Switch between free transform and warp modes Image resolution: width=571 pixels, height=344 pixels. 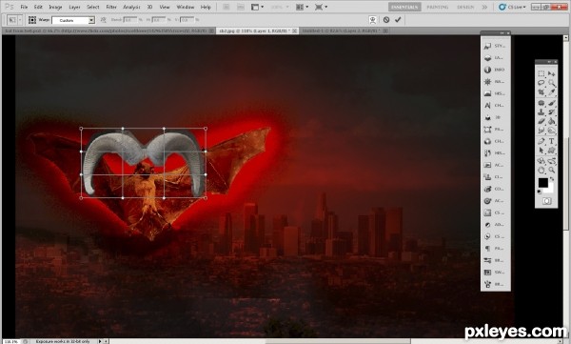pos(372,20)
